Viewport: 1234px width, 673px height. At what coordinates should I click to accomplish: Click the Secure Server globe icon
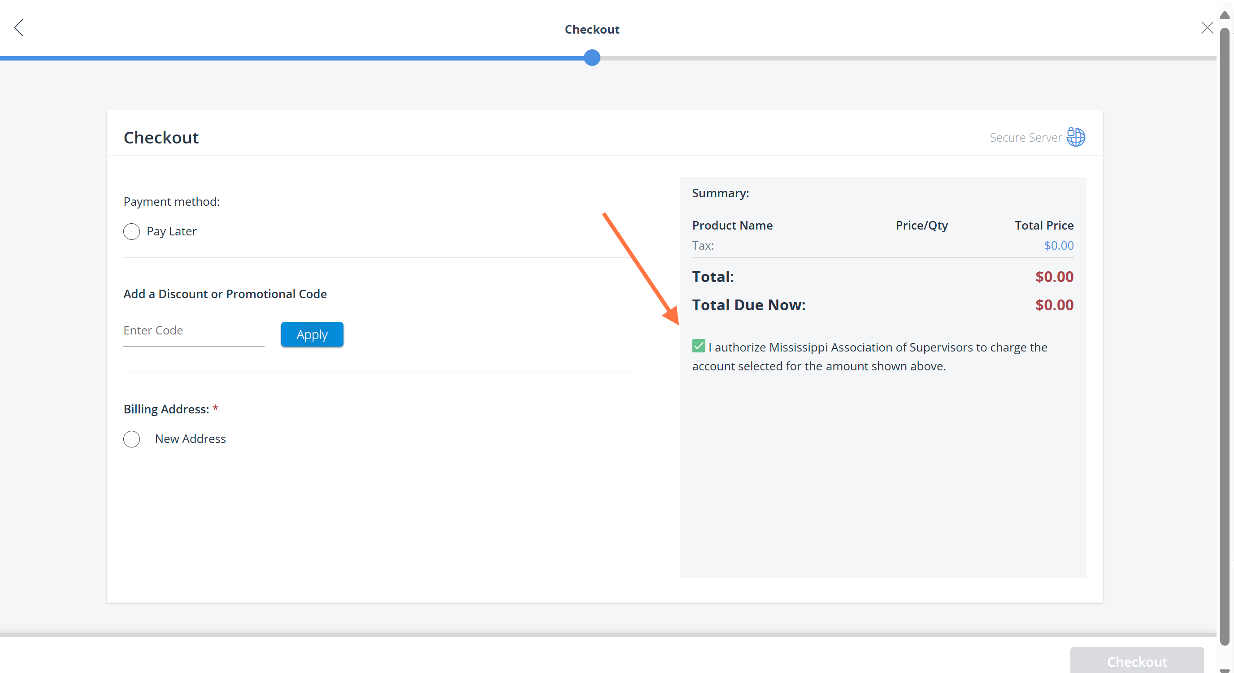click(x=1075, y=137)
